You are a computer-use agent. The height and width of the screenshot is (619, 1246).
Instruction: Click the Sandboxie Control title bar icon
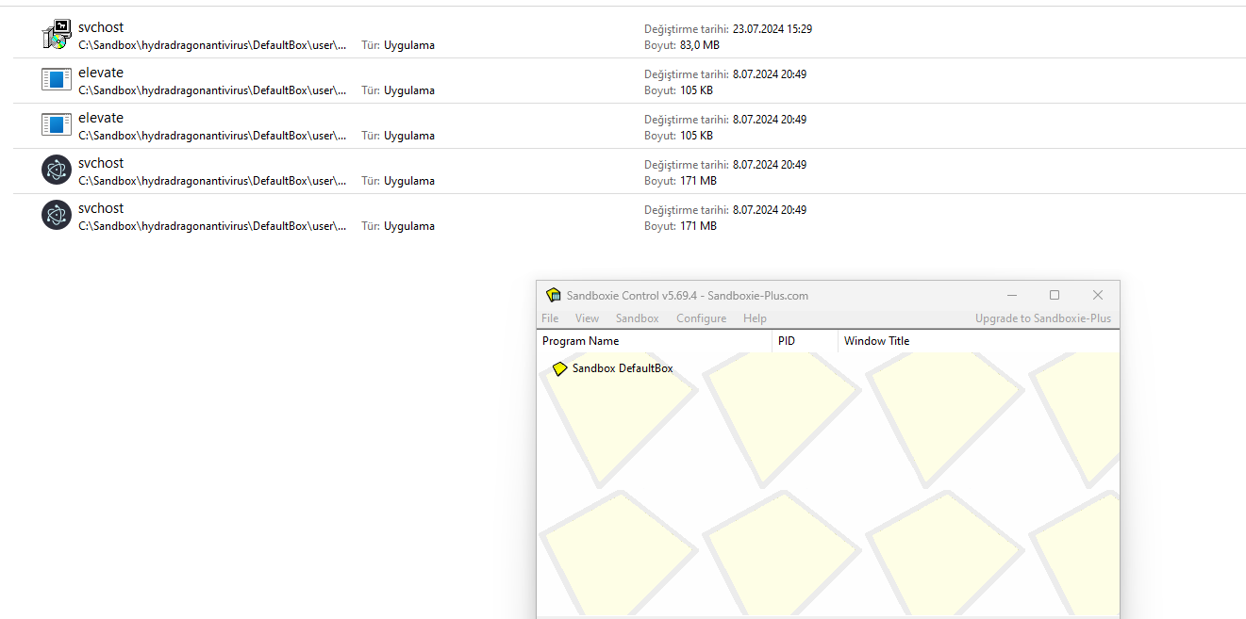click(554, 295)
